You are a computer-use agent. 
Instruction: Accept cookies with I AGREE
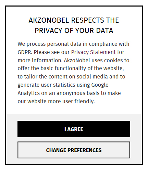coord(74,129)
